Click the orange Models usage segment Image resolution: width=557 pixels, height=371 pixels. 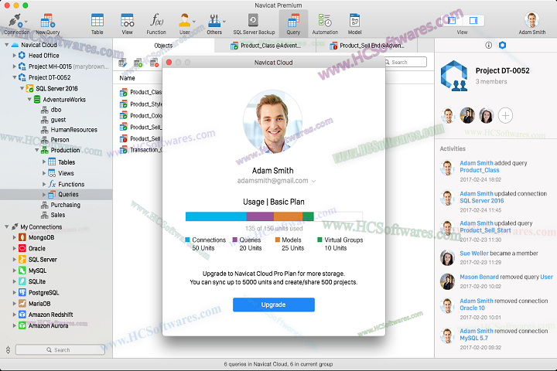[288, 216]
